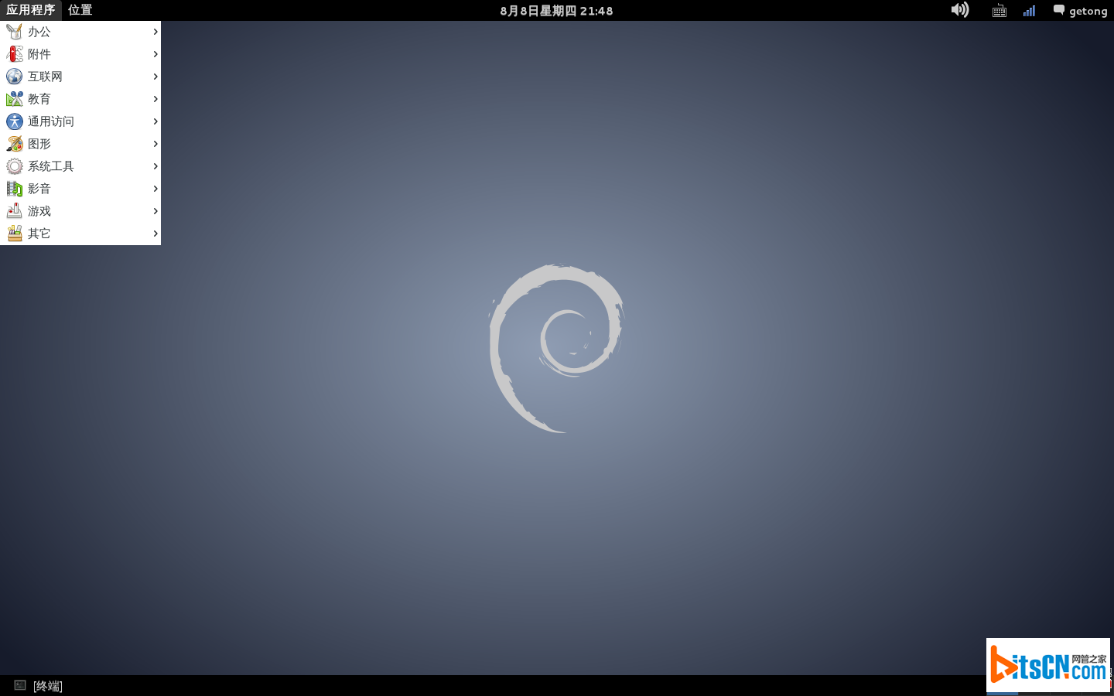
Task: Expand the 系统工具 submenu arrow
Action: click(x=155, y=166)
